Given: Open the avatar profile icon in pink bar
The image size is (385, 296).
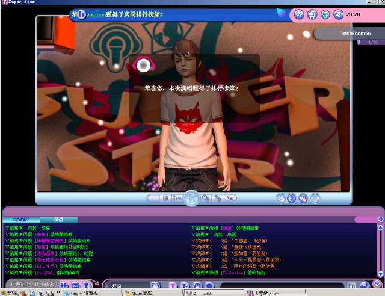Looking at the screenshot, I should coord(299,14).
